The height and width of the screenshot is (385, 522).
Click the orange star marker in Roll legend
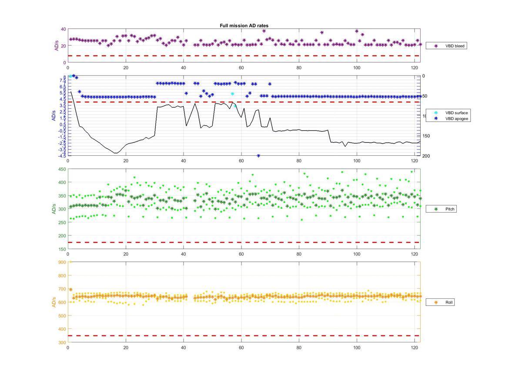(x=436, y=302)
